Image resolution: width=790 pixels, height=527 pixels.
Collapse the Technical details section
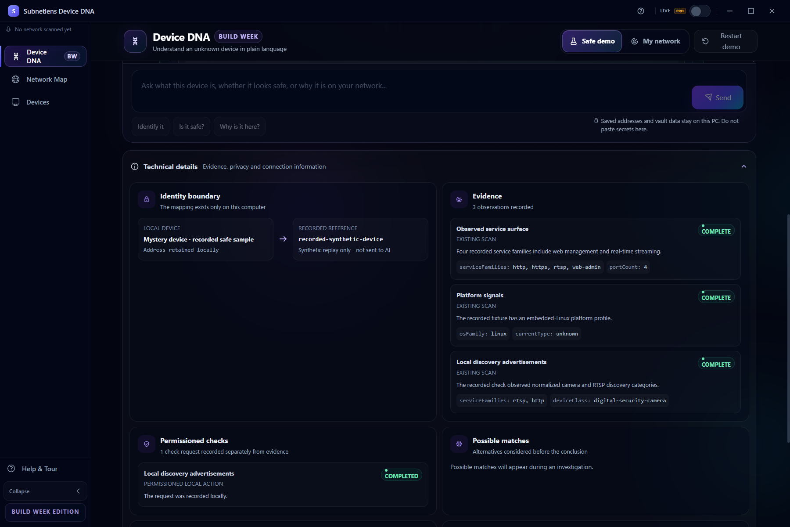(743, 166)
